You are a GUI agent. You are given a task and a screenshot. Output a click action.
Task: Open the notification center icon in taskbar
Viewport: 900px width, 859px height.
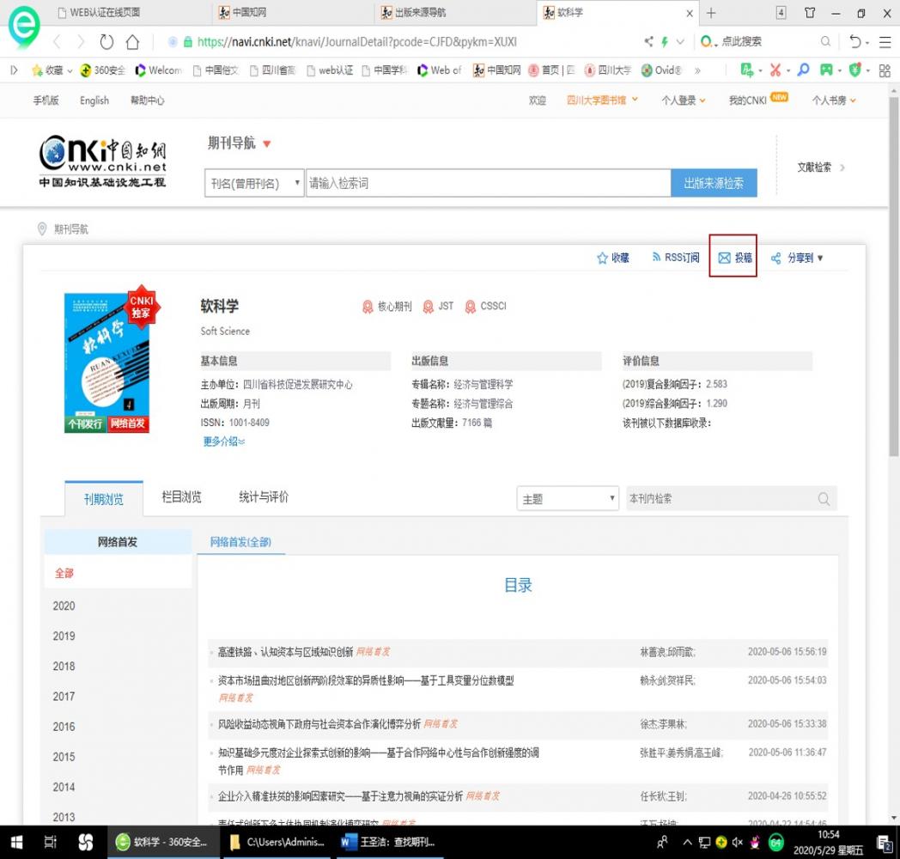pos(884,843)
